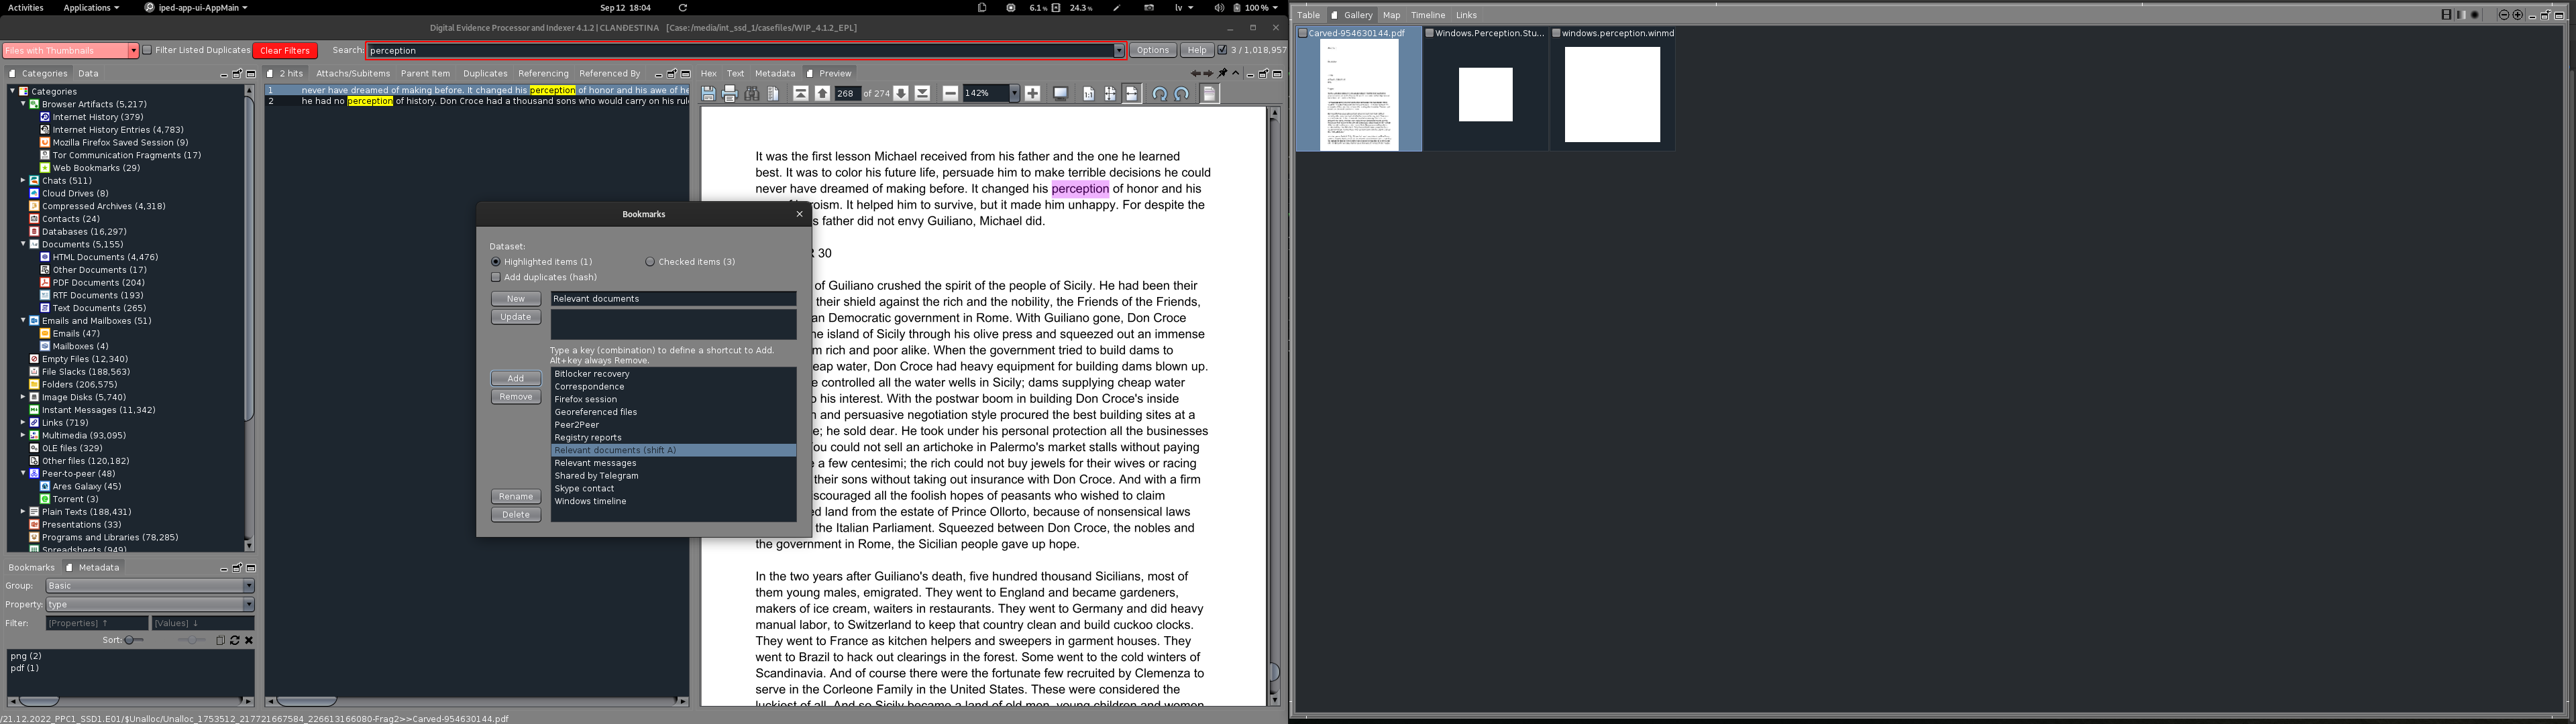Click Add button in Bookmarks dialog
The height and width of the screenshot is (724, 2576).
coord(515,378)
